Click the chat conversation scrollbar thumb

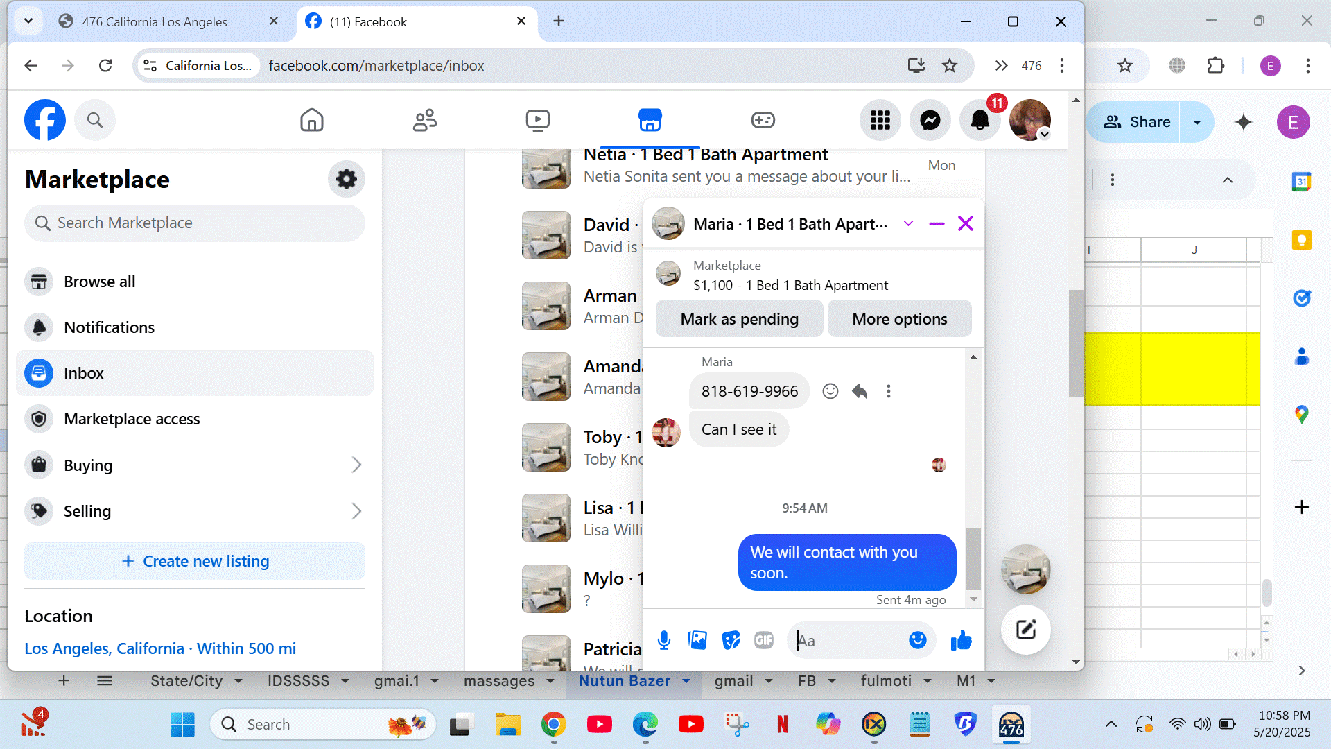click(973, 558)
